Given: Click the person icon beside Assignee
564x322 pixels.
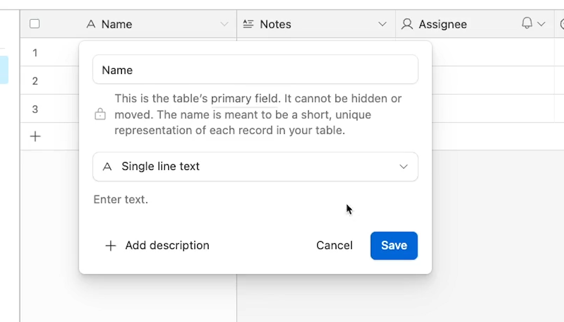Looking at the screenshot, I should point(407,24).
